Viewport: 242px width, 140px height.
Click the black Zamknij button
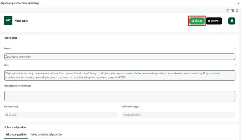coord(214,21)
